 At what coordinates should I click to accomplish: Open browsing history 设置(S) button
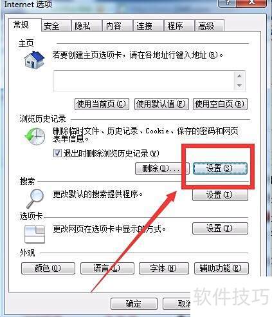(220, 168)
